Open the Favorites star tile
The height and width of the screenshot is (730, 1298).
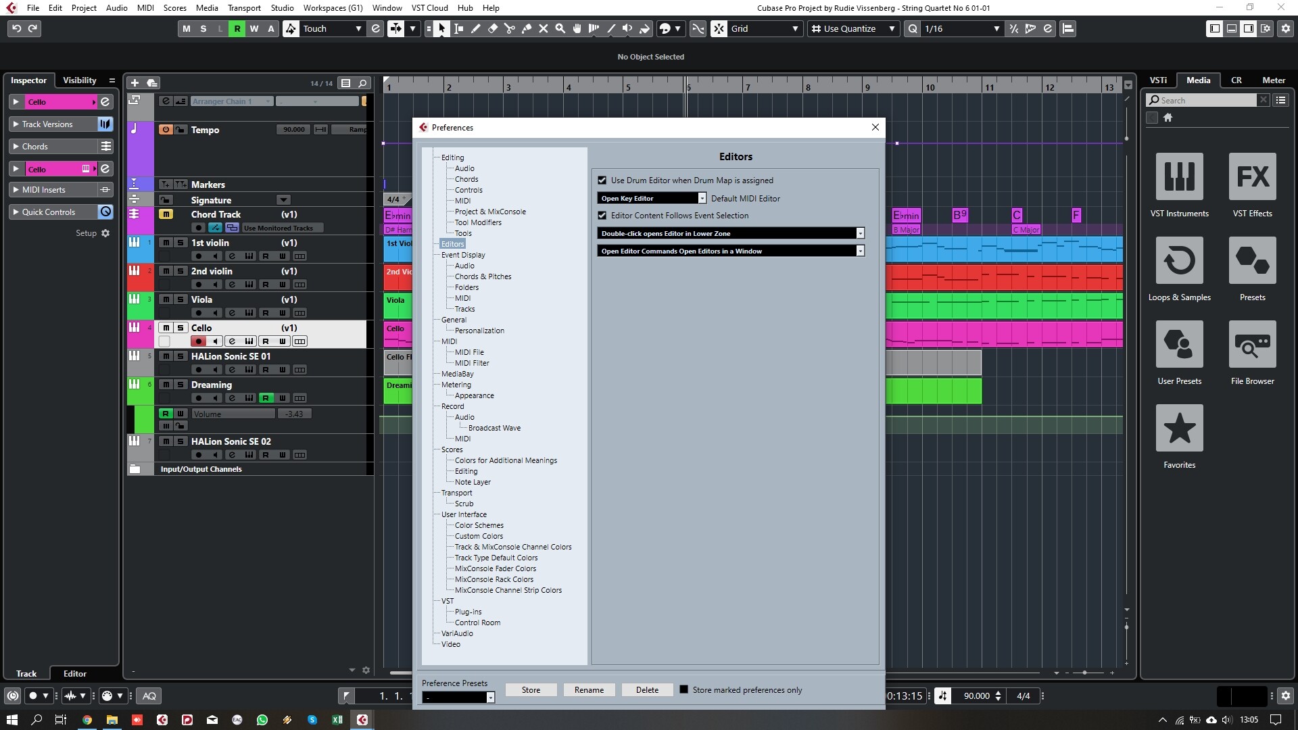pyautogui.click(x=1180, y=437)
